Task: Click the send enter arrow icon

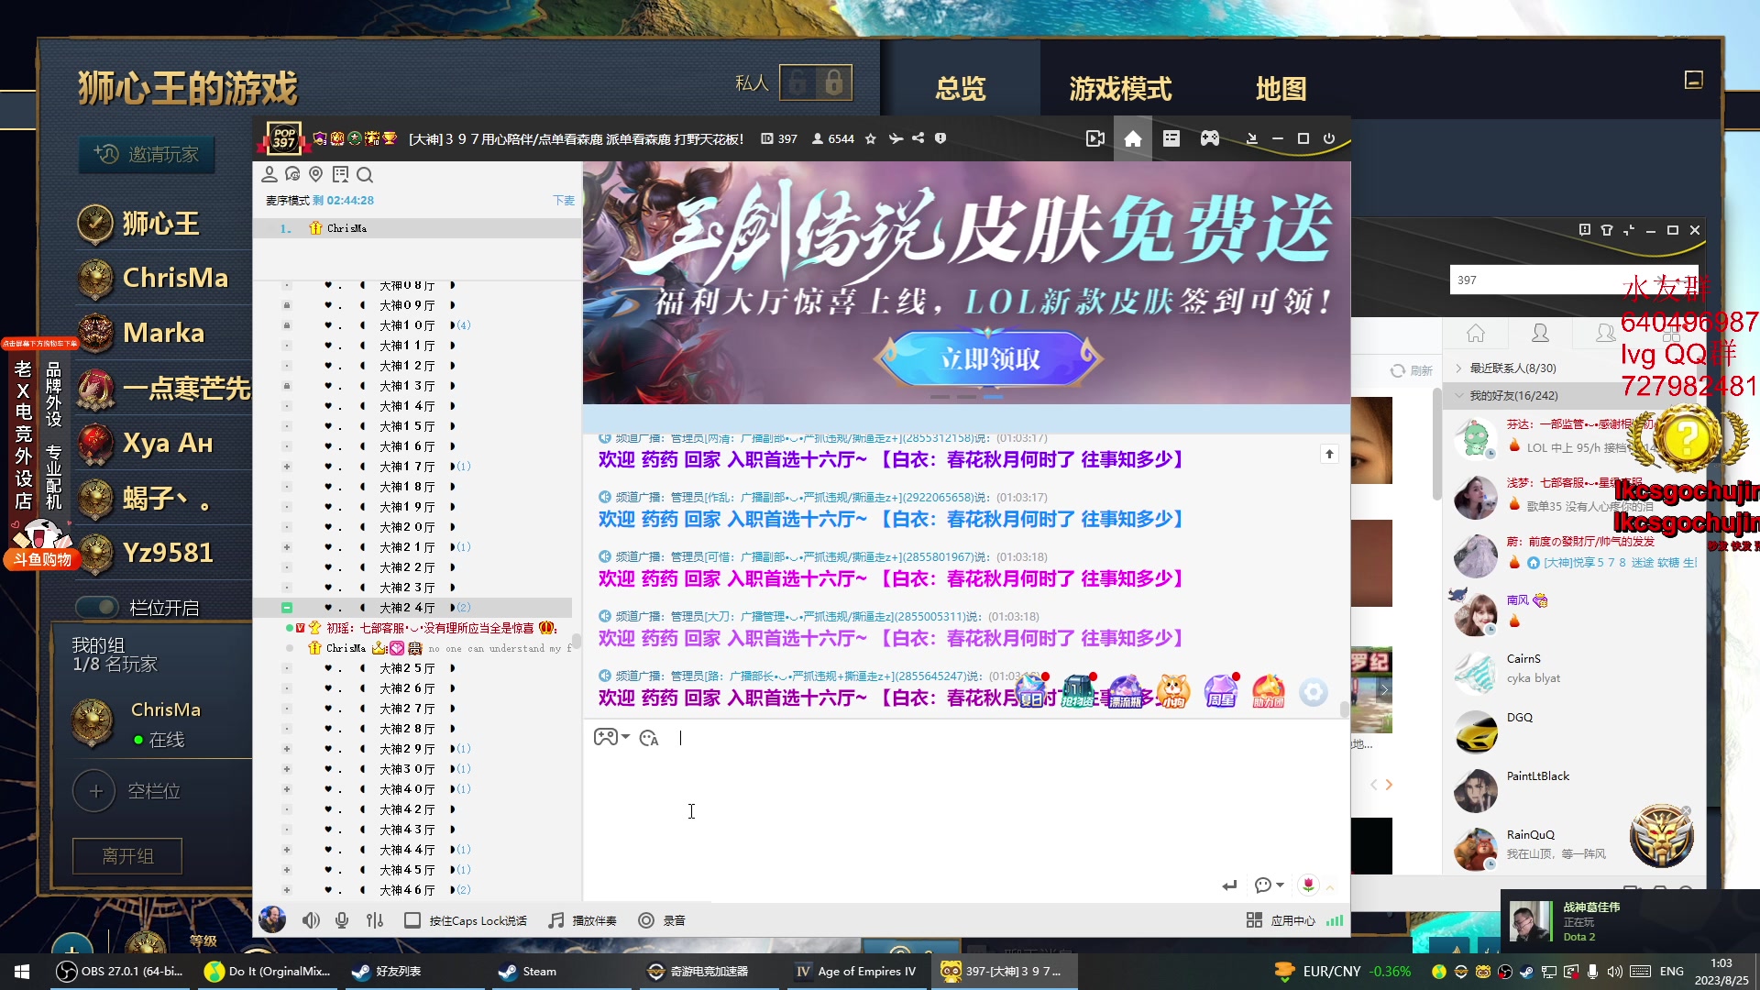Action: click(x=1229, y=885)
